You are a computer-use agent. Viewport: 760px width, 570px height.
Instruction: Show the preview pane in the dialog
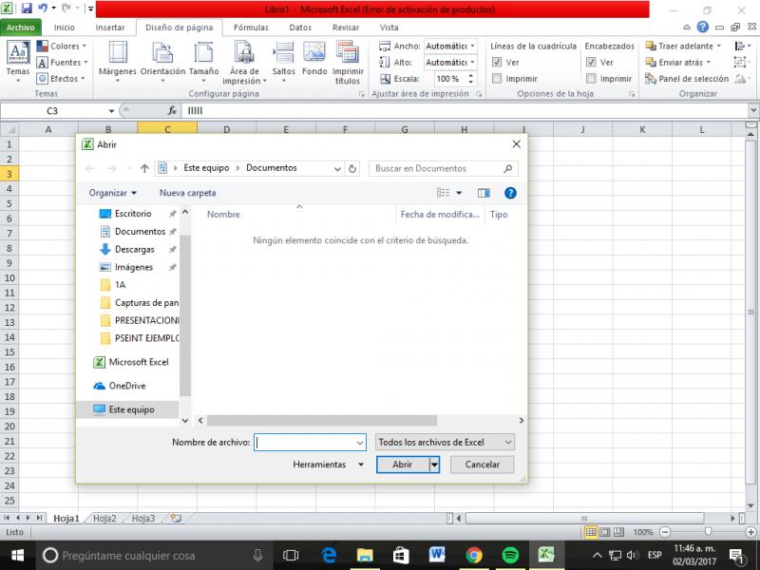[484, 193]
